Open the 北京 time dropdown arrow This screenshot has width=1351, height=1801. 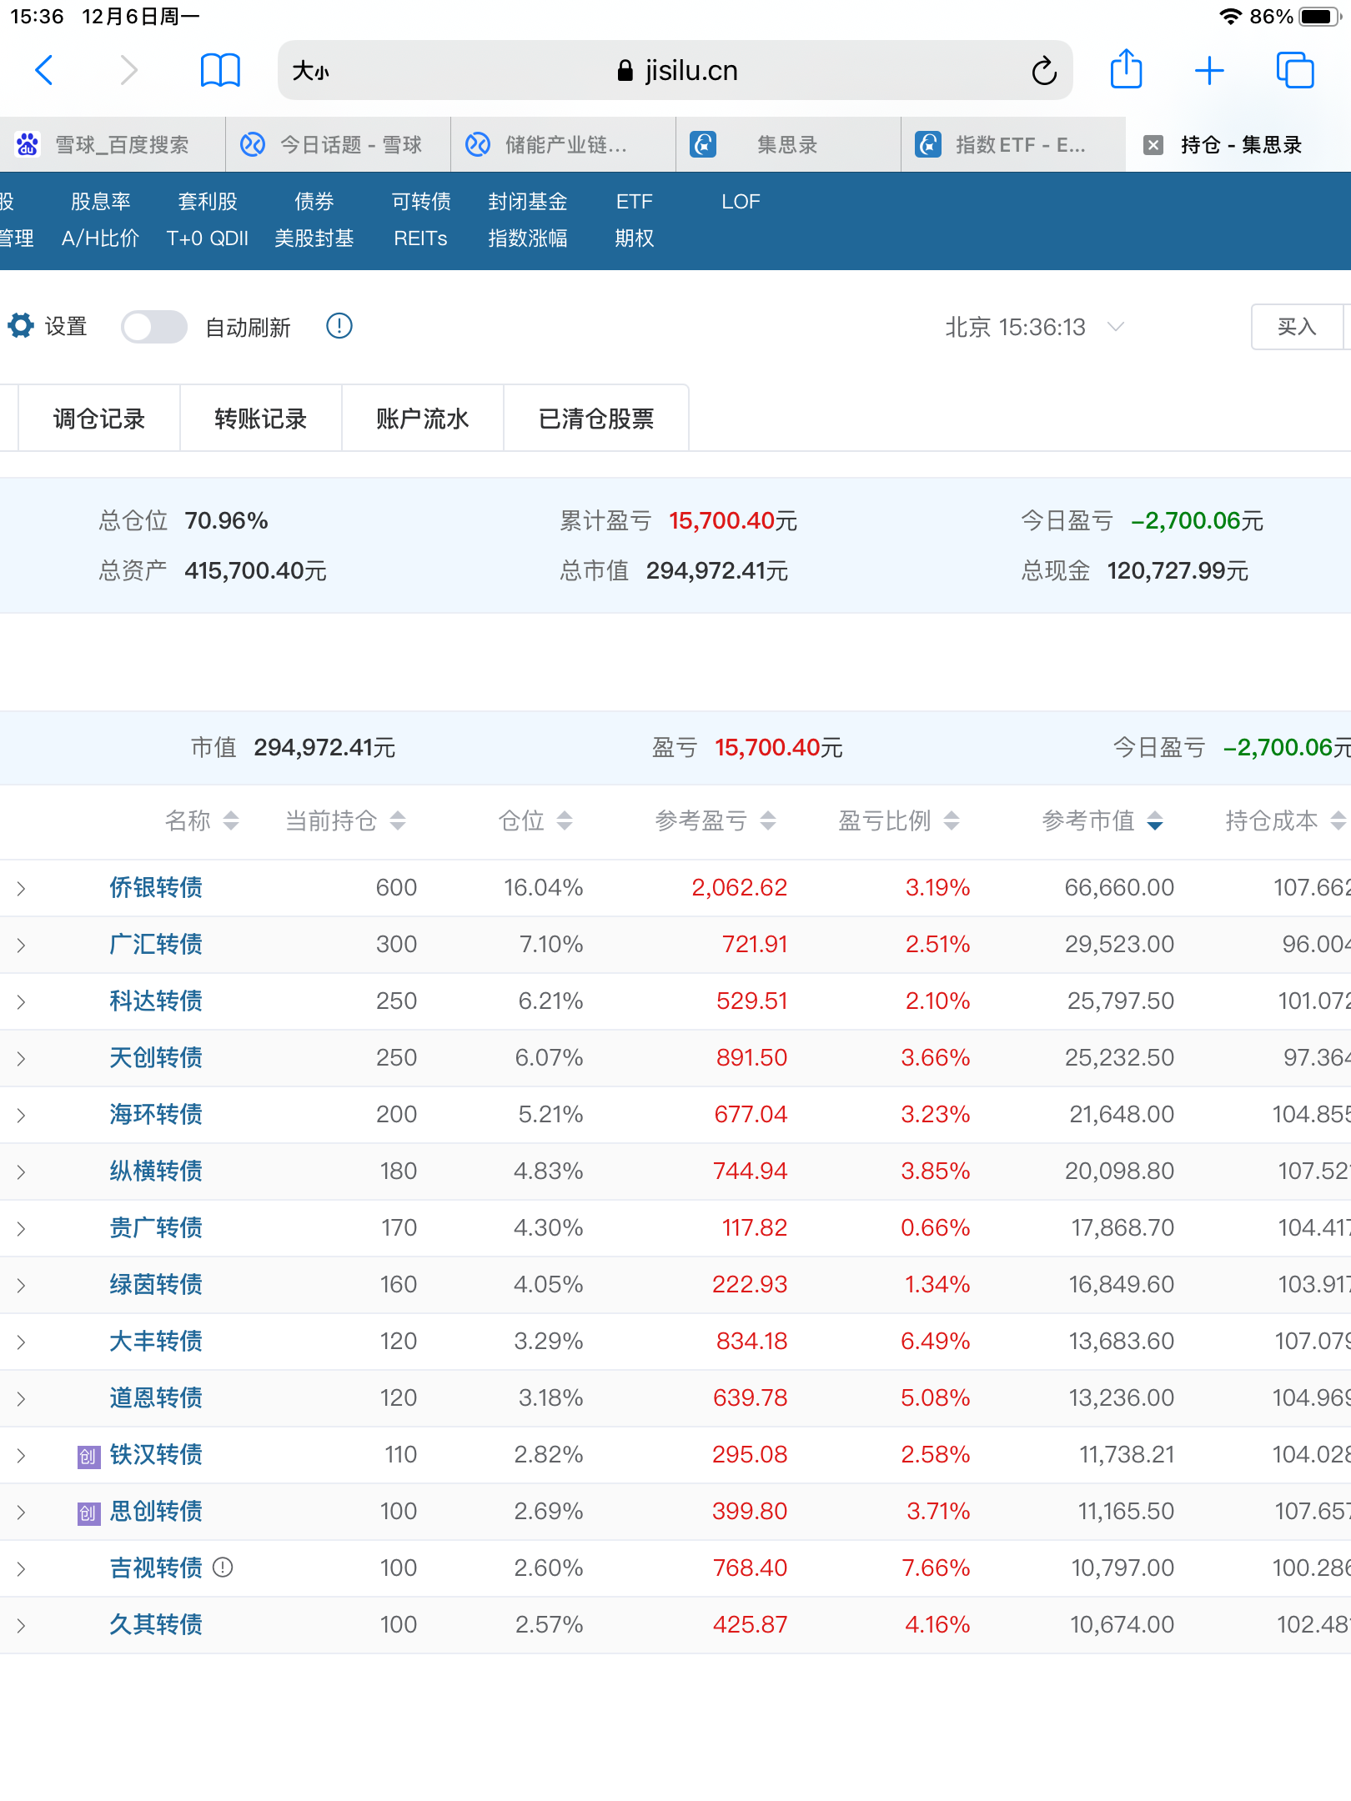pyautogui.click(x=1116, y=327)
